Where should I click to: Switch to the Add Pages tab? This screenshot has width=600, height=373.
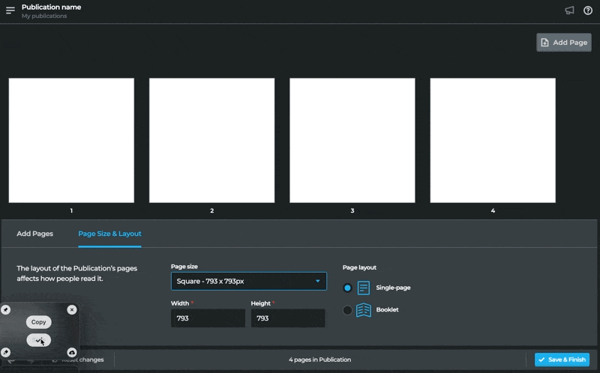coord(35,234)
